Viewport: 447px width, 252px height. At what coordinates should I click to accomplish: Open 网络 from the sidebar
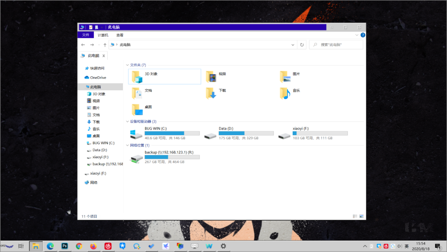point(93,182)
